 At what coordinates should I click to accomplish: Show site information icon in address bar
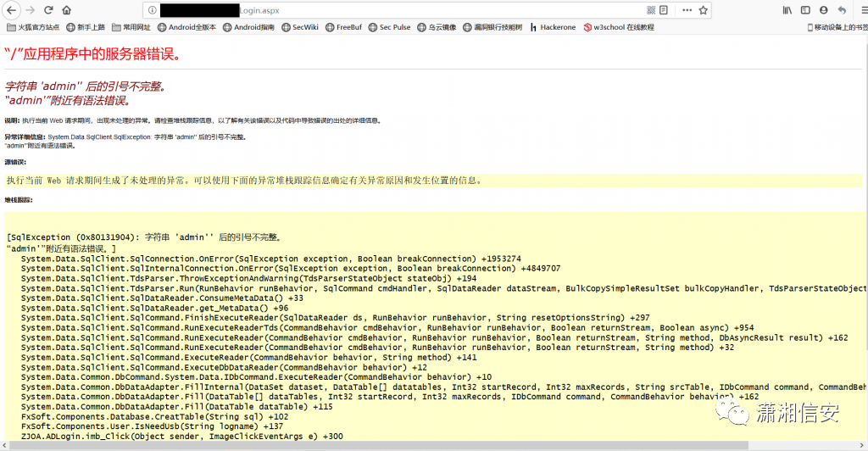(x=152, y=10)
